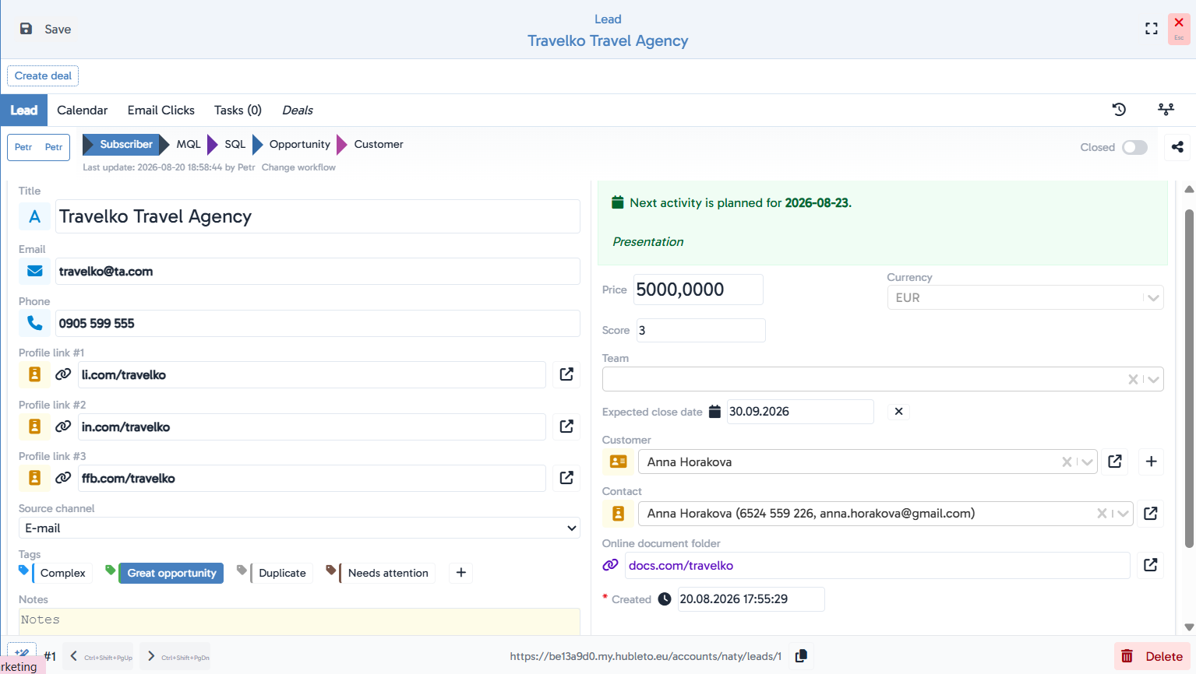
Task: Open the Deals tab
Action: tap(298, 111)
